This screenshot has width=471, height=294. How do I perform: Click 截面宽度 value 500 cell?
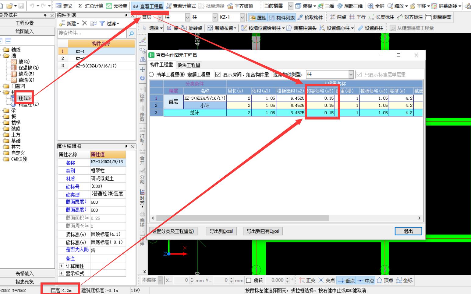[108, 202]
